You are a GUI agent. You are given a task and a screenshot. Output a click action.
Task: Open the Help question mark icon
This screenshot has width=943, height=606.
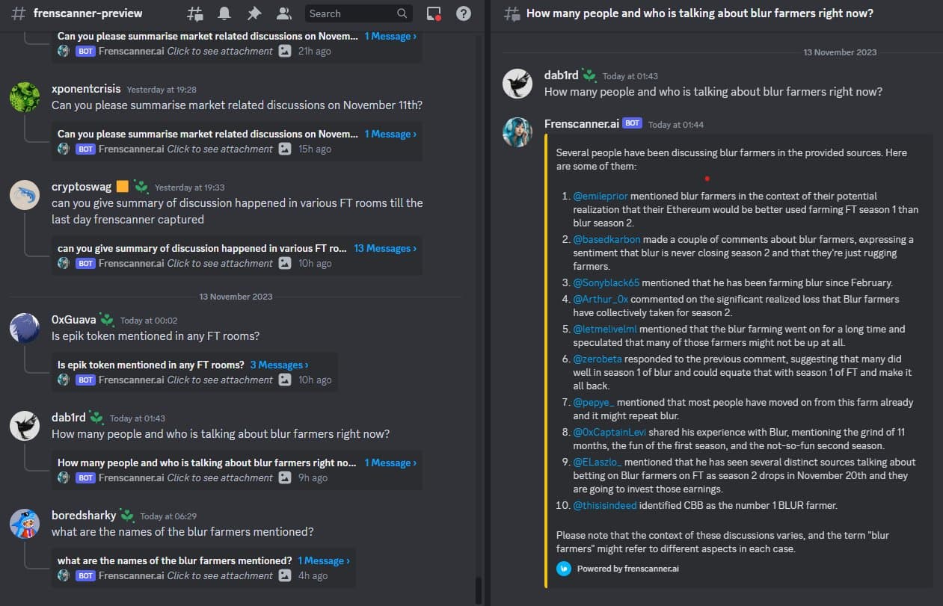464,13
